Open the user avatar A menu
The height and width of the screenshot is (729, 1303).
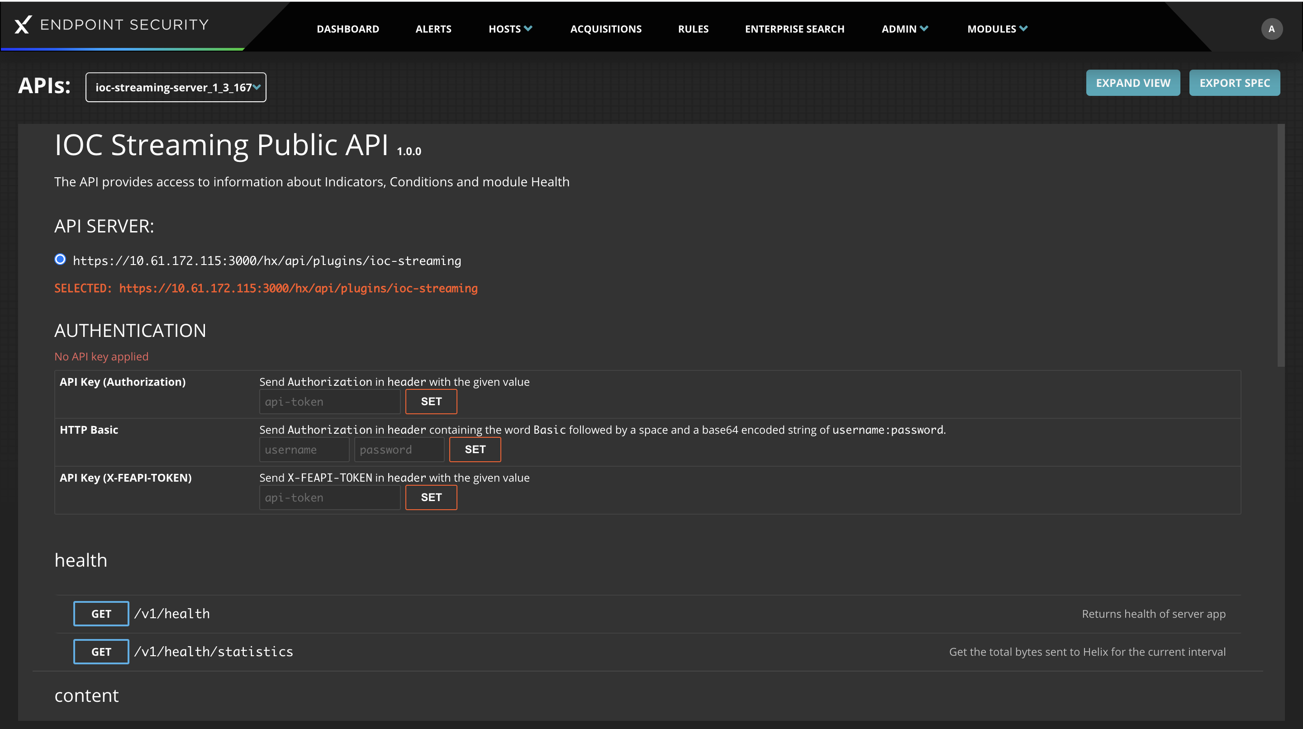pos(1271,29)
